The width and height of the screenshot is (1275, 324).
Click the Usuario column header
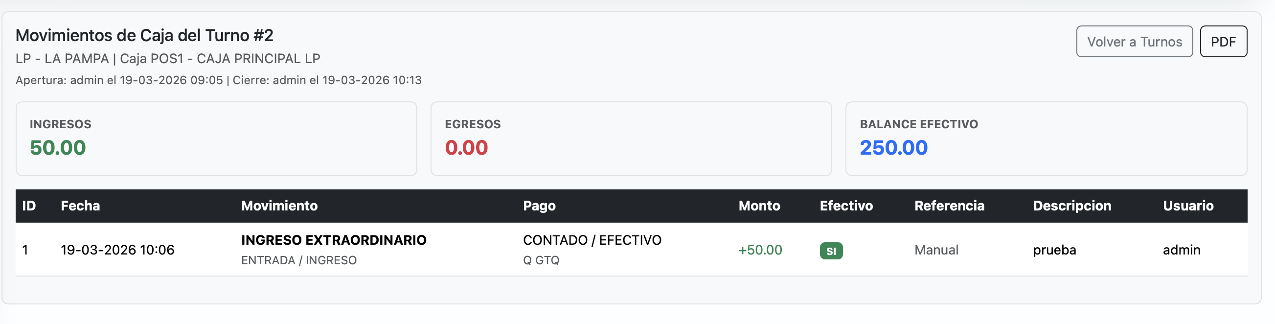click(x=1188, y=205)
